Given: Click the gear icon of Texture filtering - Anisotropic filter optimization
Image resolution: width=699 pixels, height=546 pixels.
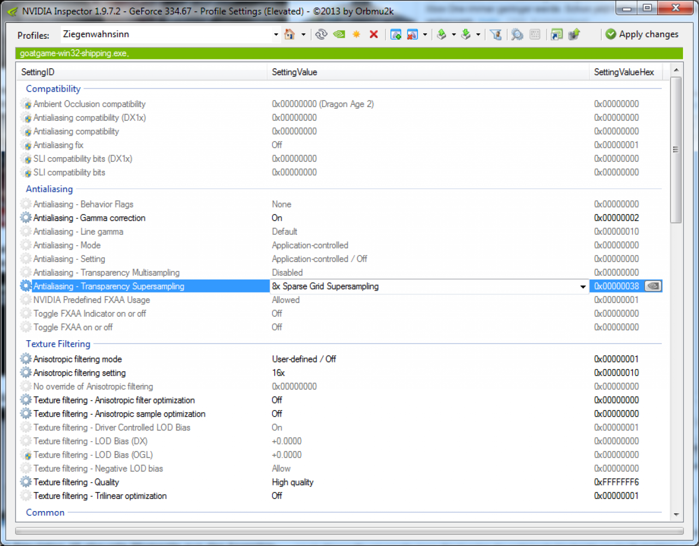Looking at the screenshot, I should 26,400.
